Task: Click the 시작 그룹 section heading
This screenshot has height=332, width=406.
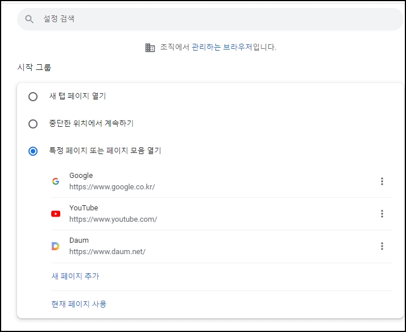Action: pos(34,67)
